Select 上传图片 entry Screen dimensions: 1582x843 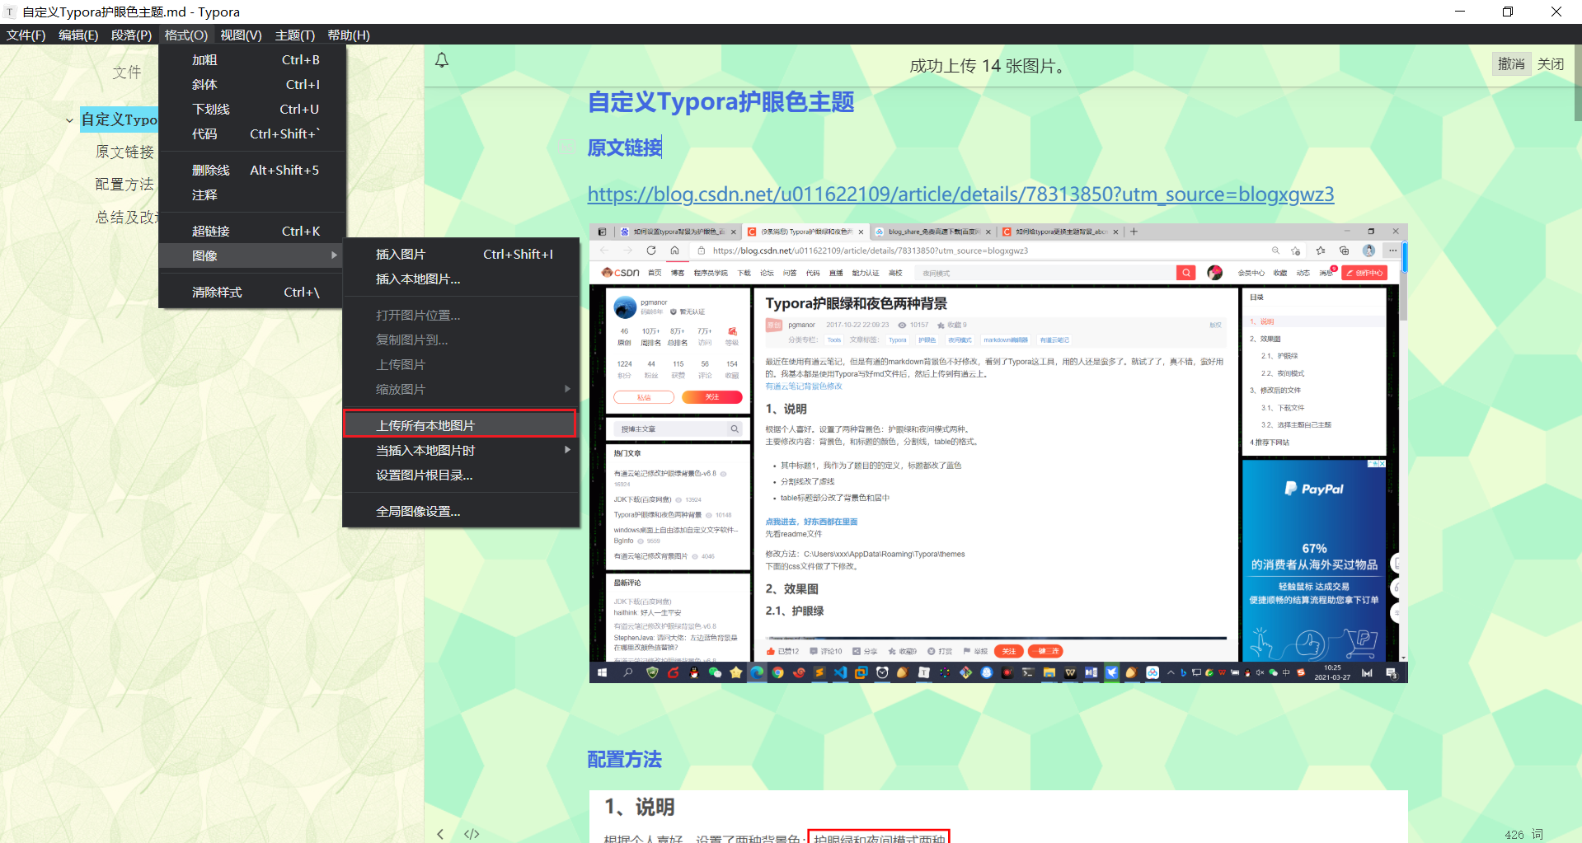(x=461, y=365)
